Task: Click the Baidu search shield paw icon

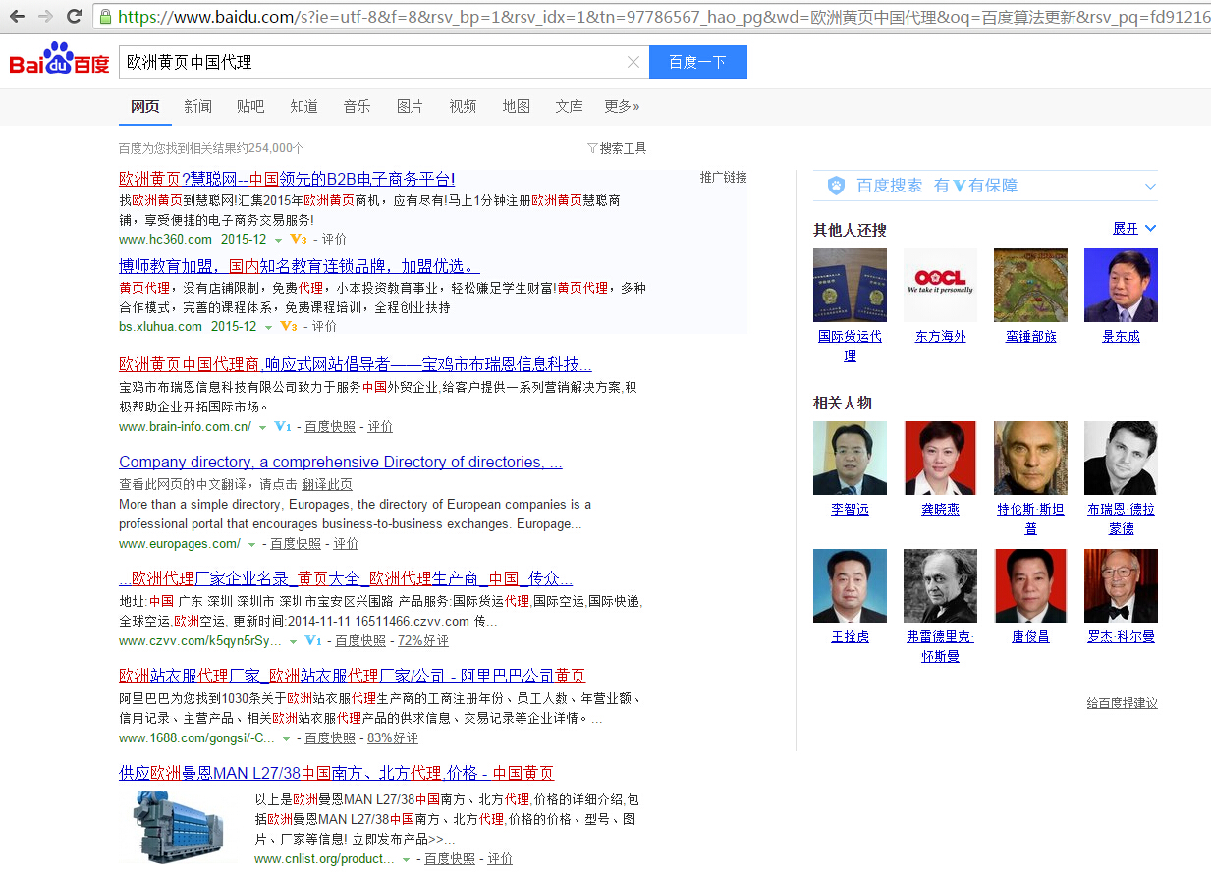Action: click(x=836, y=186)
